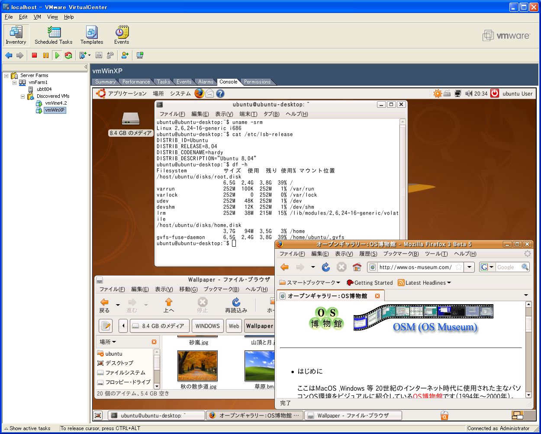
Task: Expand the Latest Headlines bookmark dropdown
Action: (449, 283)
